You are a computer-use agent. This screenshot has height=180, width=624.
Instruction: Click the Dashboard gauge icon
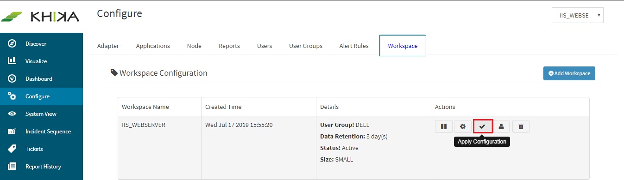pos(13,78)
